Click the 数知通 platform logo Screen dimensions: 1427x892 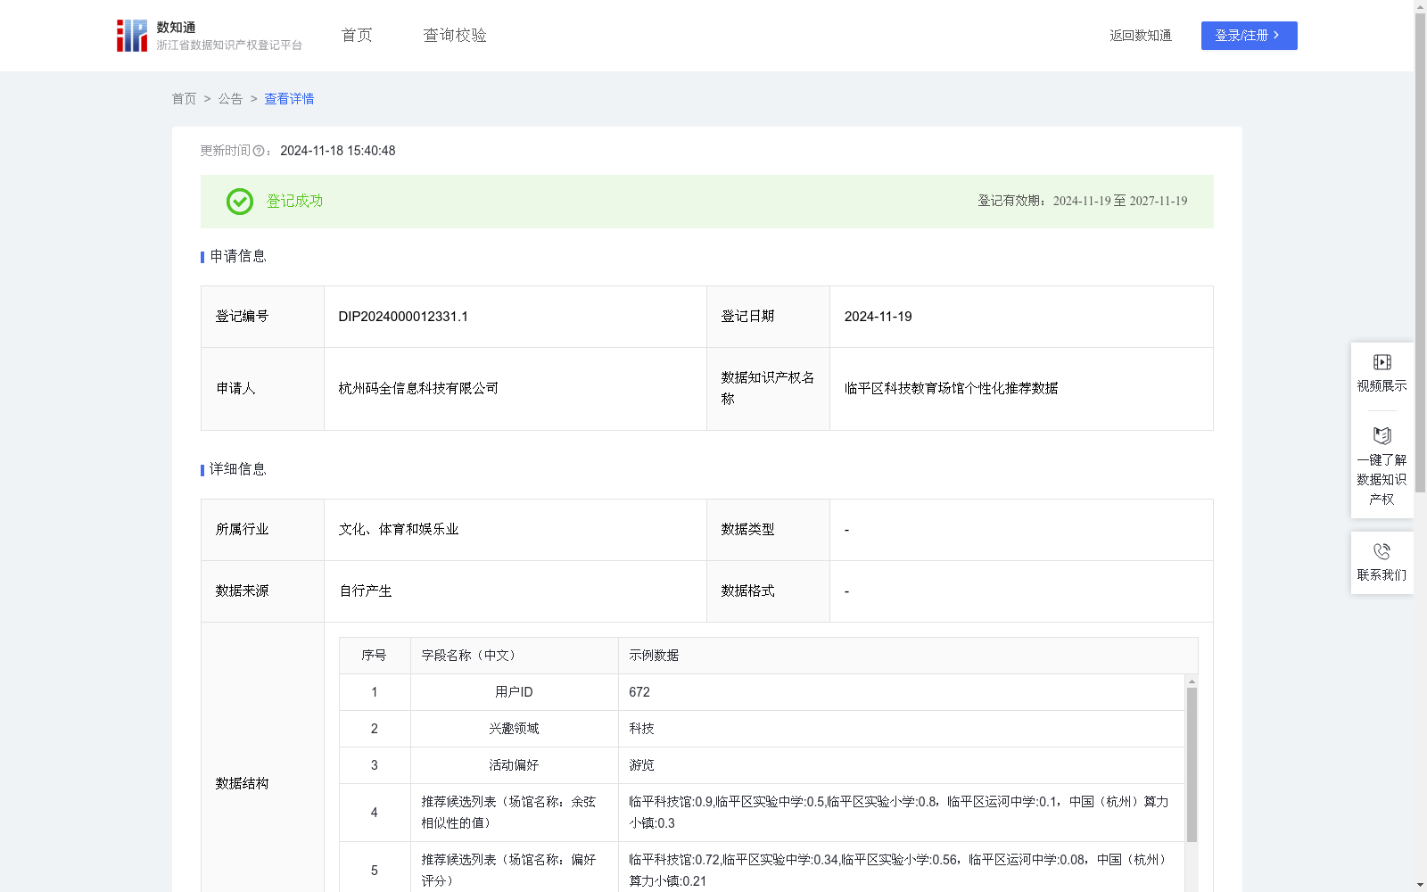(x=209, y=36)
